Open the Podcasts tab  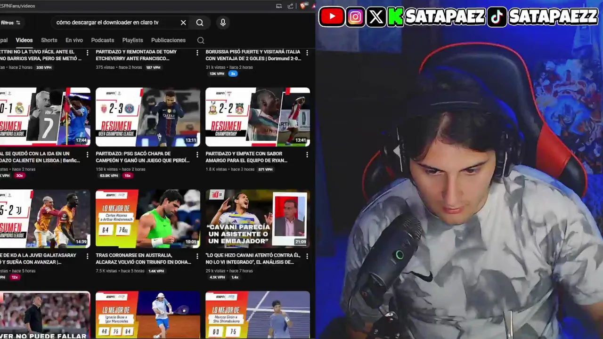[x=102, y=40]
